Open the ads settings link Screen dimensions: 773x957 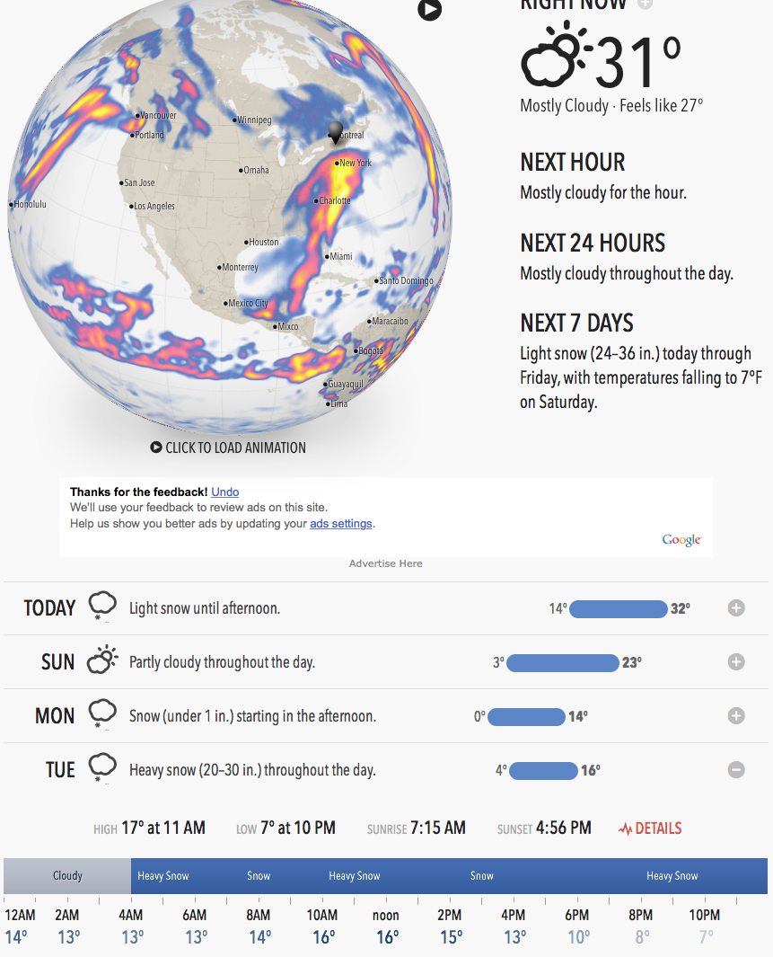[x=341, y=524]
